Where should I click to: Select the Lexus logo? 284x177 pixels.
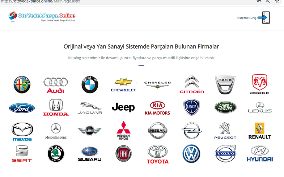coord(260,107)
